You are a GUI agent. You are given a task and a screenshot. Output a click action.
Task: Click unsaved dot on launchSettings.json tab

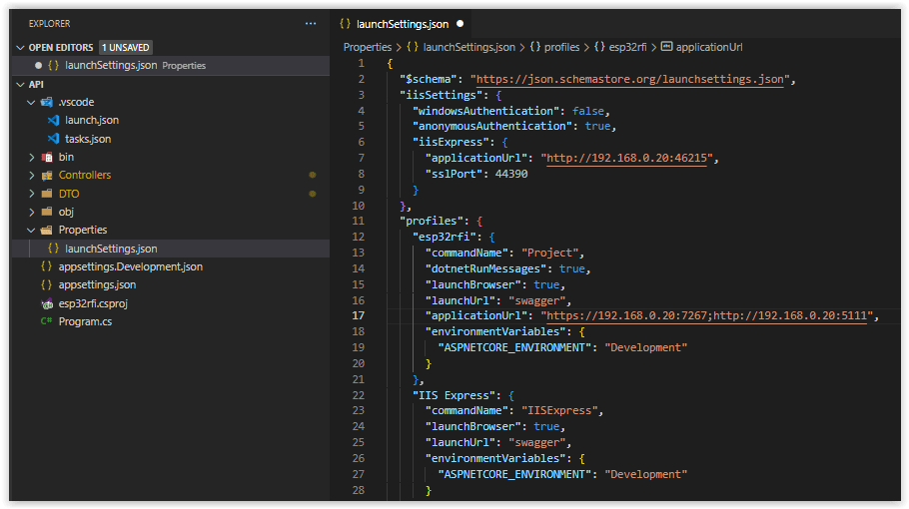coord(459,24)
